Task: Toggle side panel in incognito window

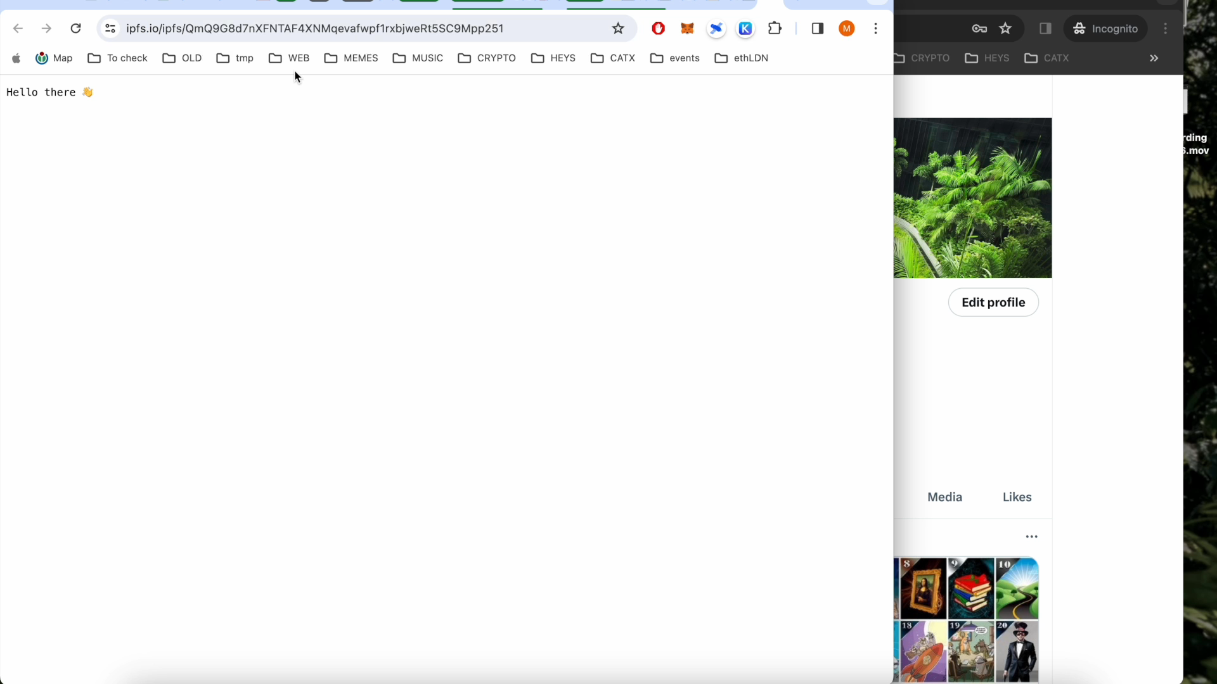Action: [x=1045, y=28]
